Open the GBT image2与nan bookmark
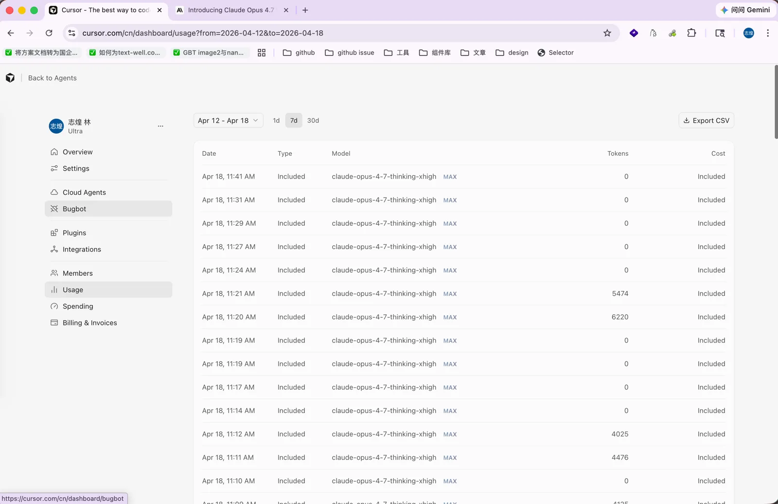The width and height of the screenshot is (778, 504). [209, 53]
